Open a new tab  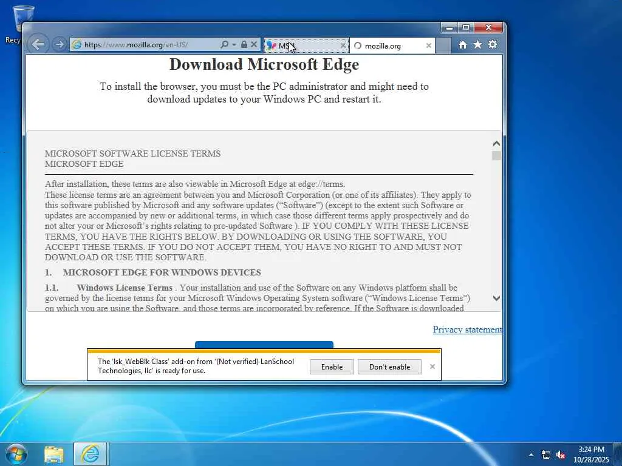pos(443,46)
